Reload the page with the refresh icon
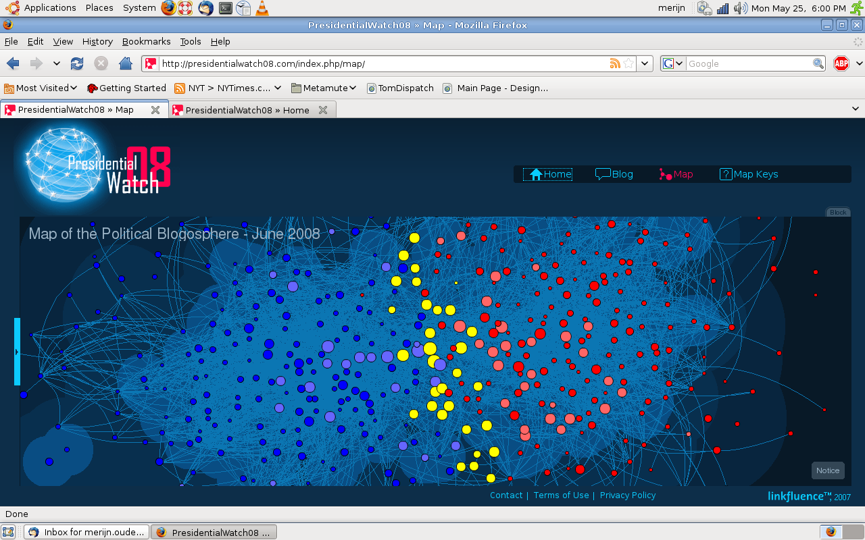865x540 pixels. [77, 63]
